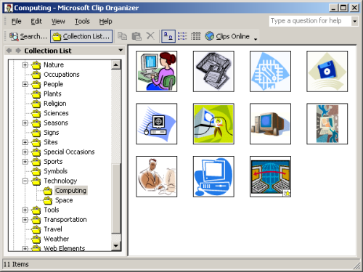Expand the Transportation collection
363x272 pixels.
(25, 220)
